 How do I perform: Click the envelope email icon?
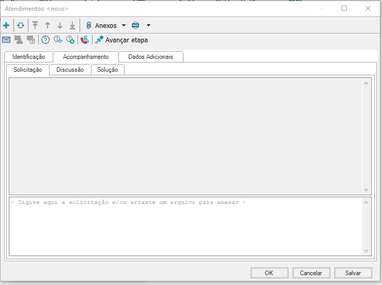[x=6, y=40]
